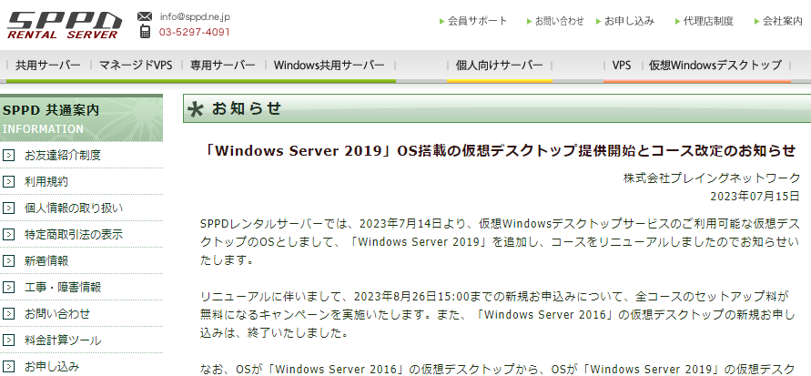
Task: Open the VPS menu item
Action: click(x=621, y=66)
